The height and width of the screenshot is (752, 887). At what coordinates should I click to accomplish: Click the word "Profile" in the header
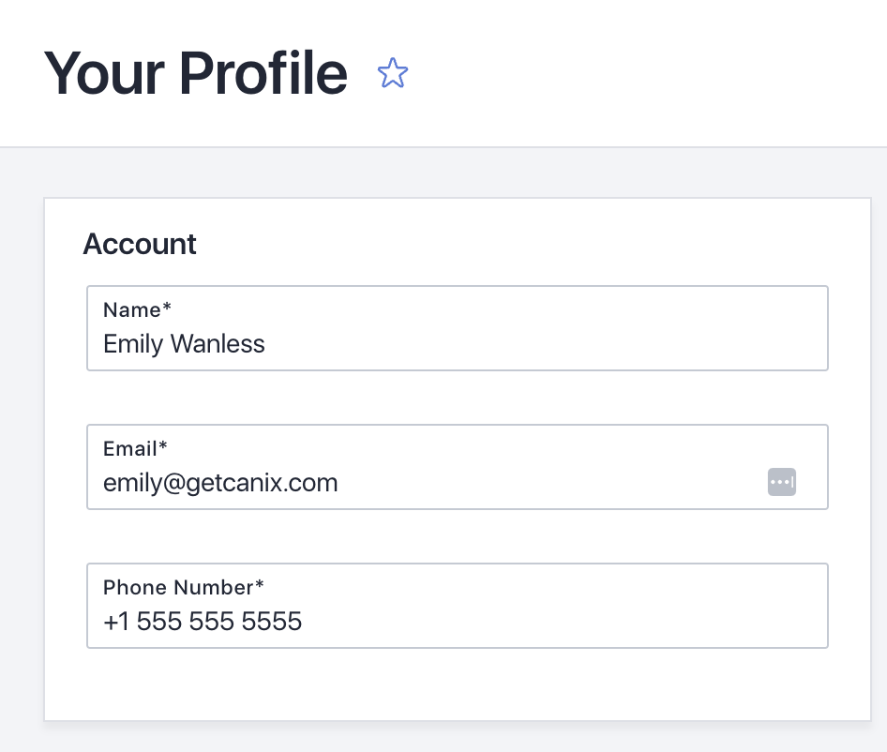pyautogui.click(x=263, y=72)
